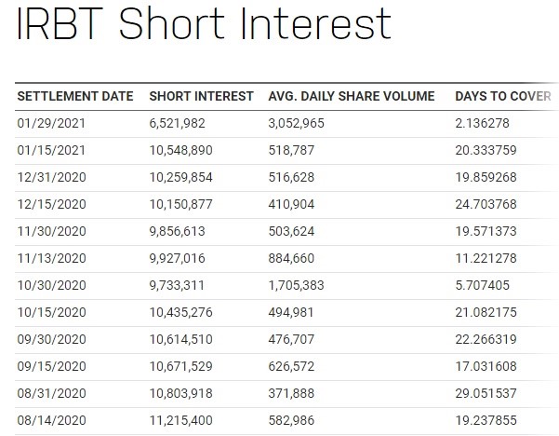Image resolution: width=559 pixels, height=436 pixels.
Task: Select the 476,707 average volume cell
Action: pyautogui.click(x=291, y=339)
